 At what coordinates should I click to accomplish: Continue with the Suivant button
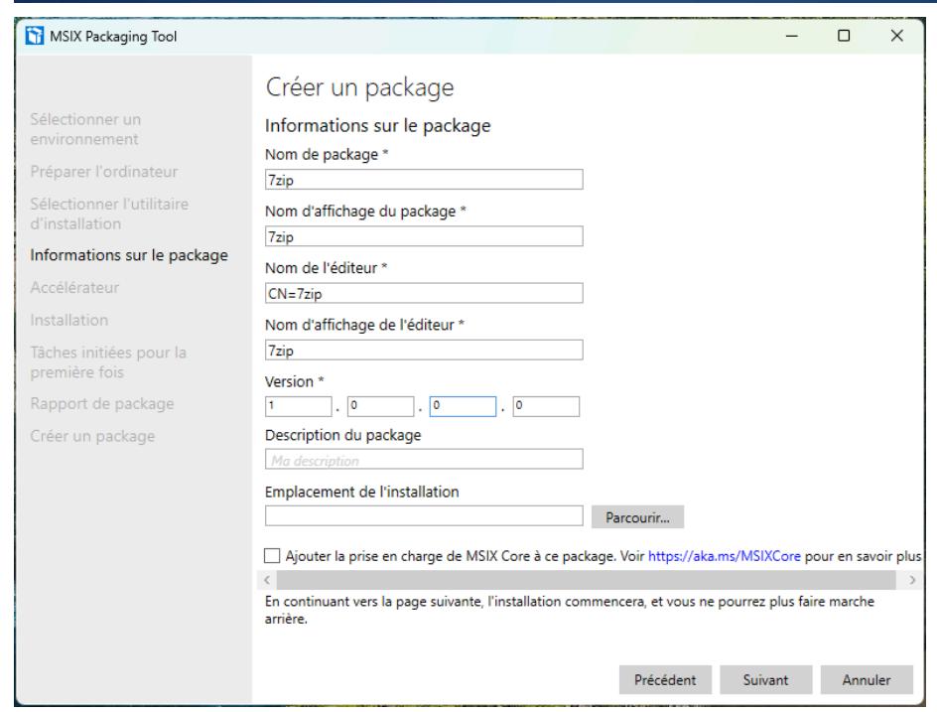pyautogui.click(x=765, y=679)
